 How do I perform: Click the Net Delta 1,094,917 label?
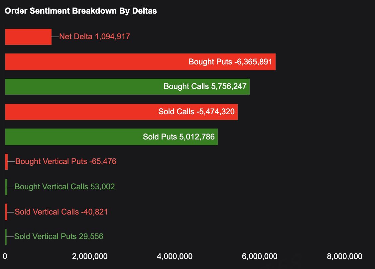coord(94,37)
